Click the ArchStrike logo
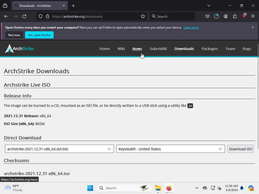Image resolution: width=259 pixels, height=194 pixels. click(19, 48)
